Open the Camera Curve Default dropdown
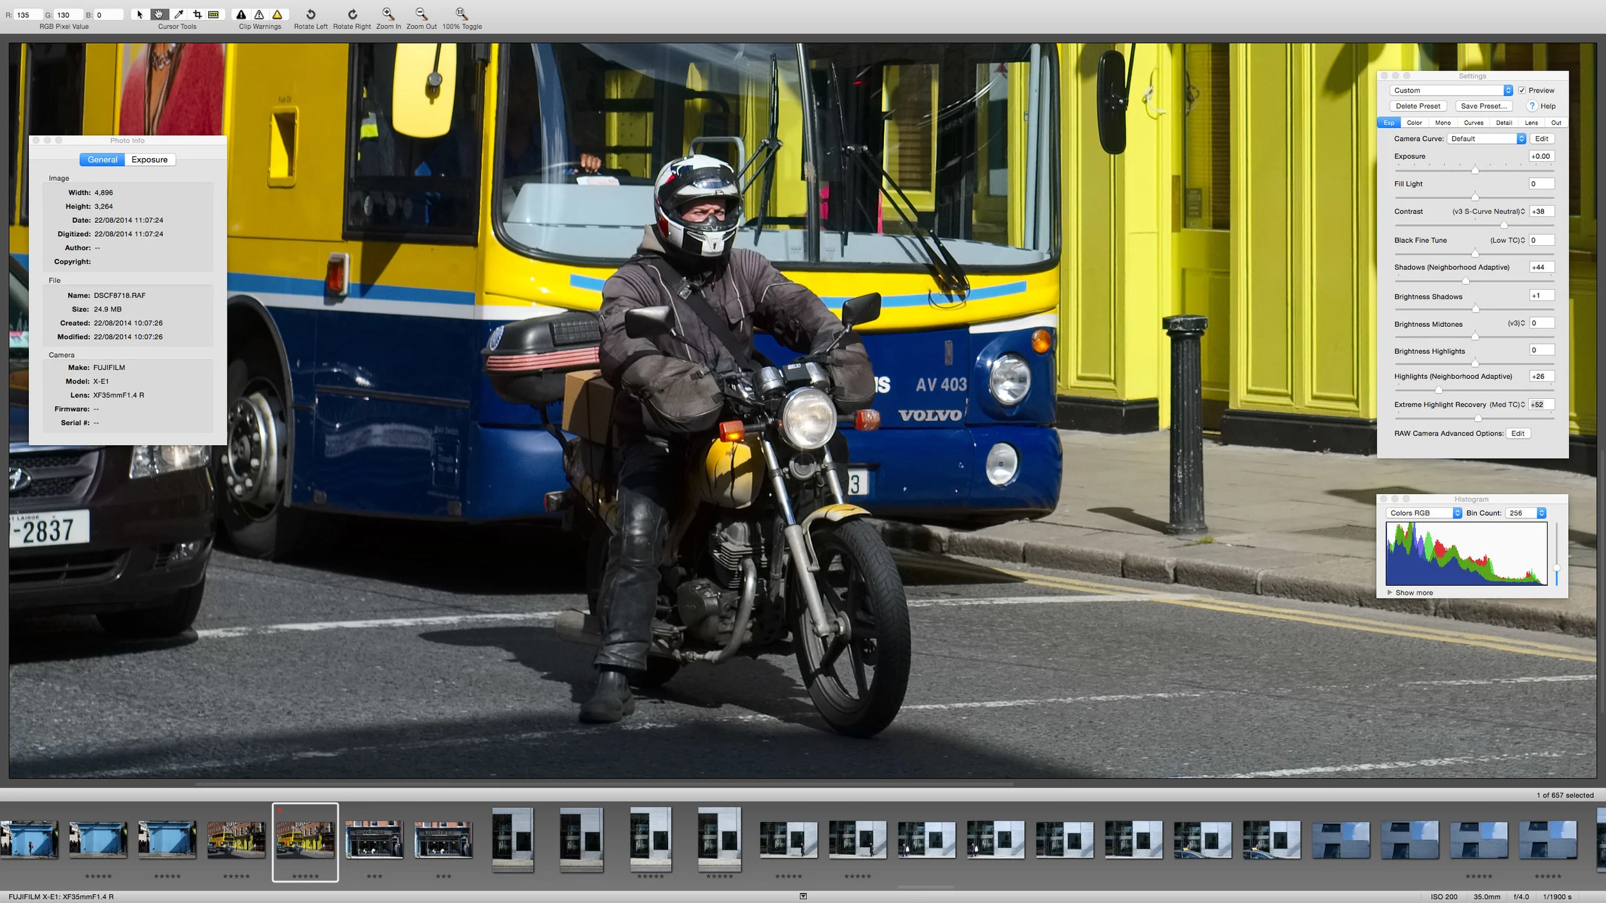 (x=1486, y=139)
